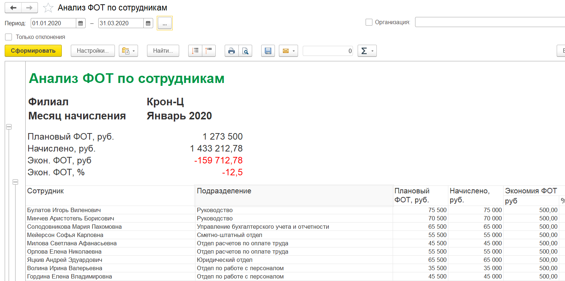This screenshot has height=281, width=565.
Task: Click the forward navigation arrow
Action: 30,8
